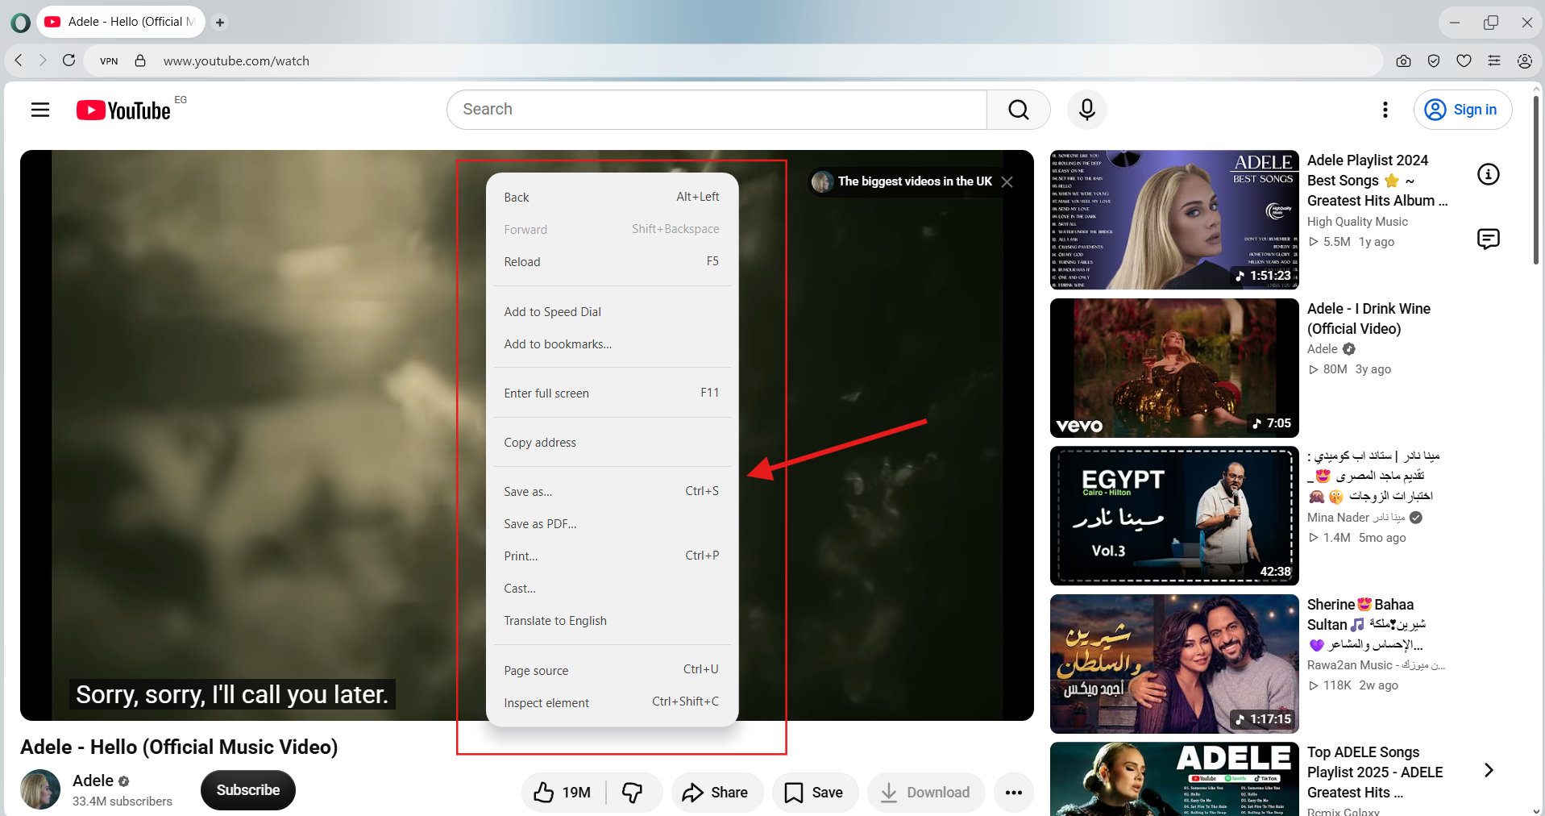Open the Mina Nader Egypt Vol.3 thumbnail
The image size is (1545, 816).
[1174, 516]
